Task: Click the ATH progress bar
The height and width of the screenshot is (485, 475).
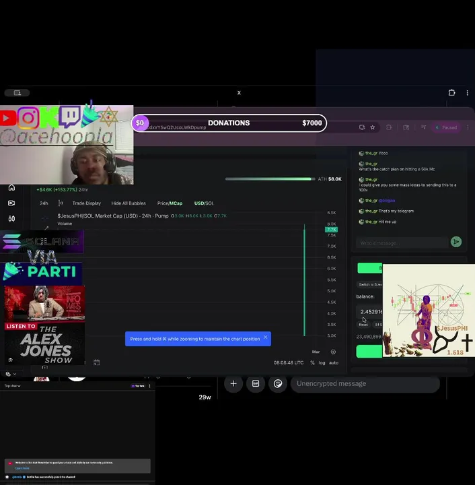Action: pos(270,179)
